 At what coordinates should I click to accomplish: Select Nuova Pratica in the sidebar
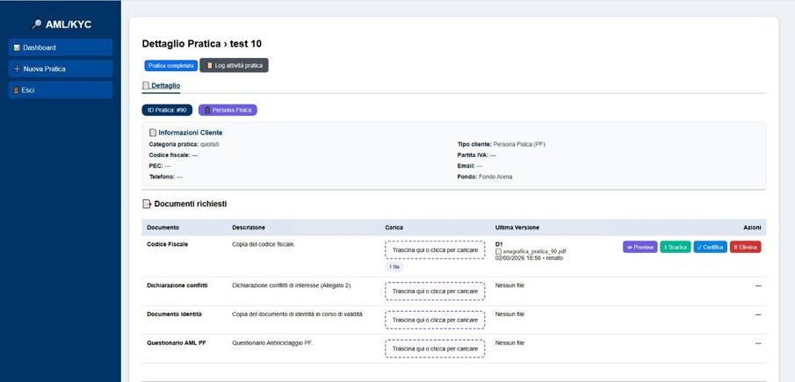(x=61, y=68)
